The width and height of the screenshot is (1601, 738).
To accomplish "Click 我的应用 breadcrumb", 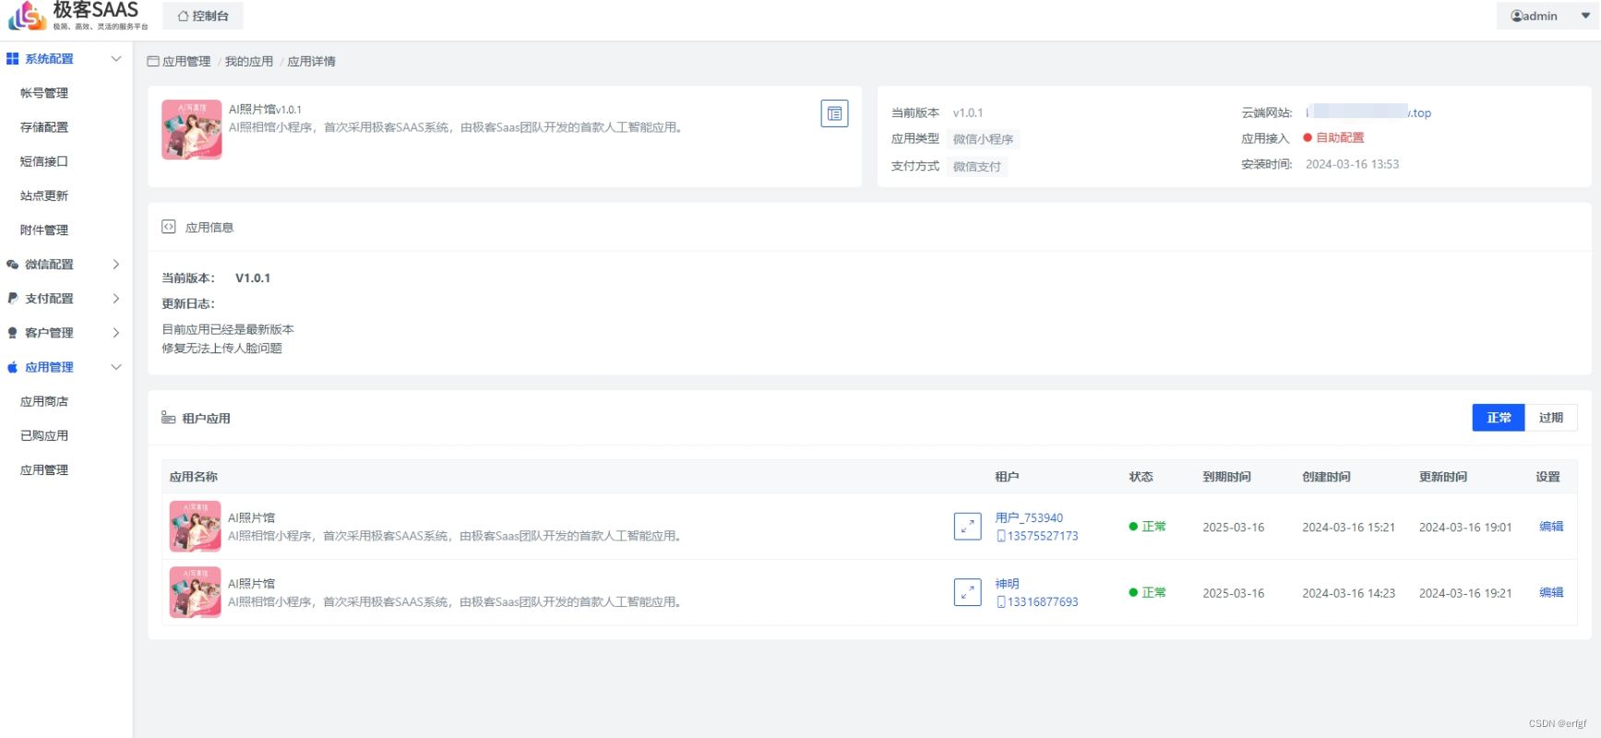I will (249, 62).
